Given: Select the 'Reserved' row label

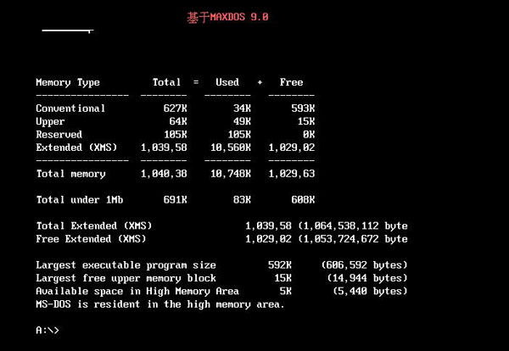Looking at the screenshot, I should click(59, 134).
